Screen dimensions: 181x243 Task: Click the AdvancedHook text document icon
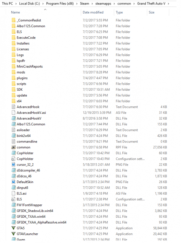click(x=14, y=107)
